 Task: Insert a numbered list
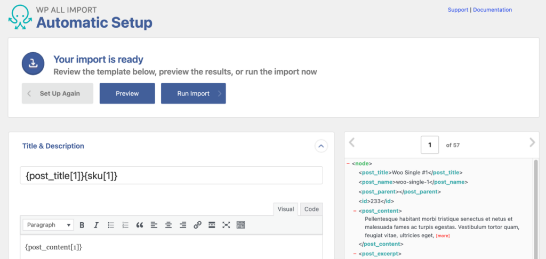click(x=125, y=225)
